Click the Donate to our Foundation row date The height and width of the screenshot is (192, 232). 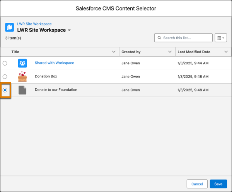[x=193, y=90]
